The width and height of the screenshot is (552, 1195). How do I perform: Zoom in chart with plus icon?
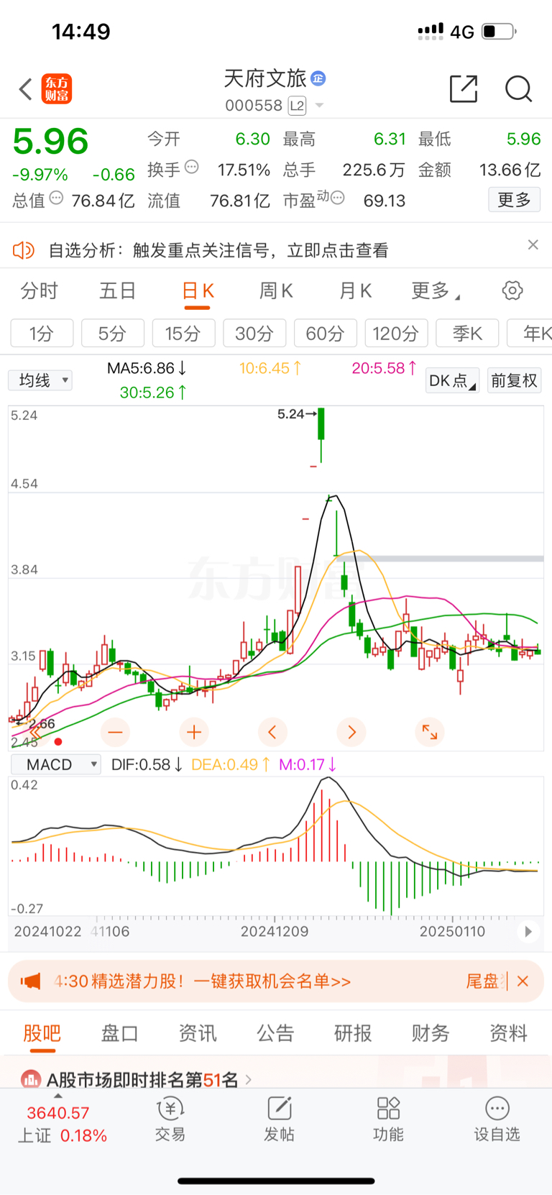tap(193, 733)
